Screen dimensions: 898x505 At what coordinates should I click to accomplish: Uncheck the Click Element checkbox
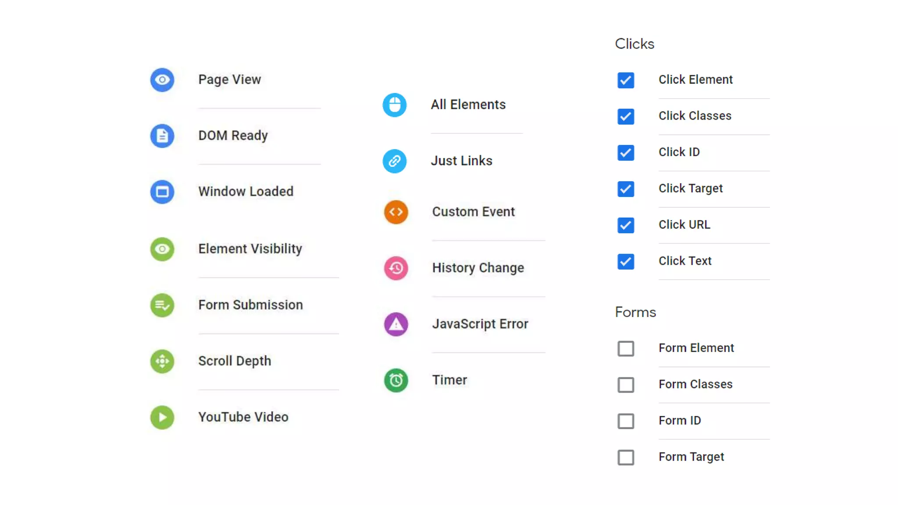[626, 80]
